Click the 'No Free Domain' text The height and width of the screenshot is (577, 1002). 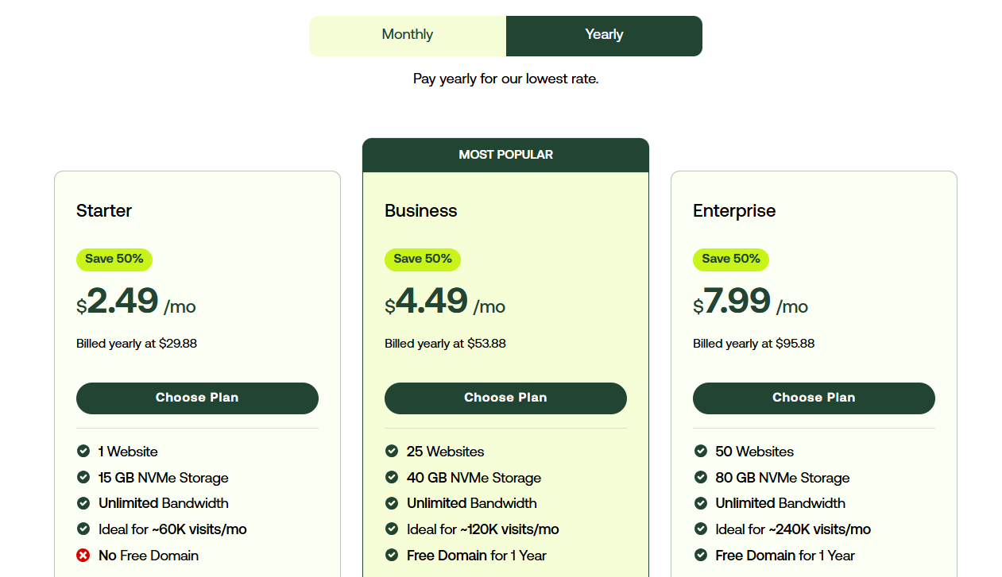click(x=149, y=556)
